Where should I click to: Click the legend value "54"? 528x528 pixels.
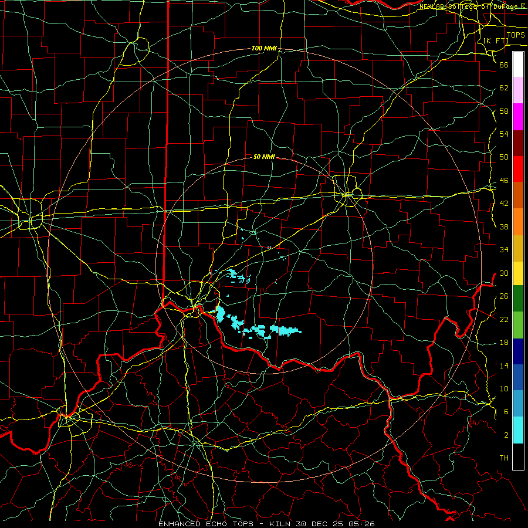click(x=504, y=134)
